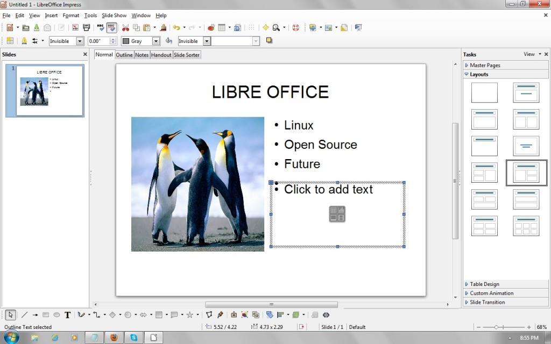
Task: Click the Zoom magnifier icon
Action: [276, 28]
